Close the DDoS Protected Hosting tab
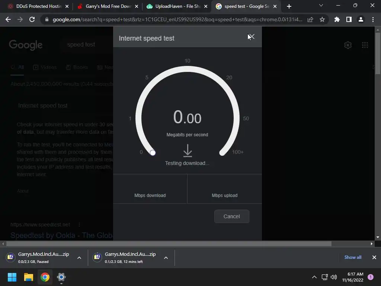The height and width of the screenshot is (286, 381). pos(67,6)
